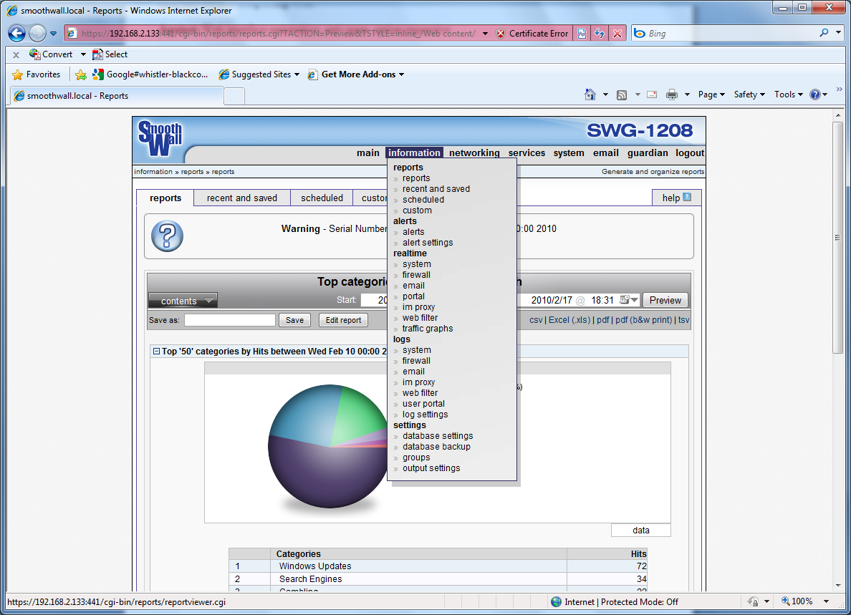Click the Bing search magnifier icon
851x615 pixels.
tap(824, 33)
